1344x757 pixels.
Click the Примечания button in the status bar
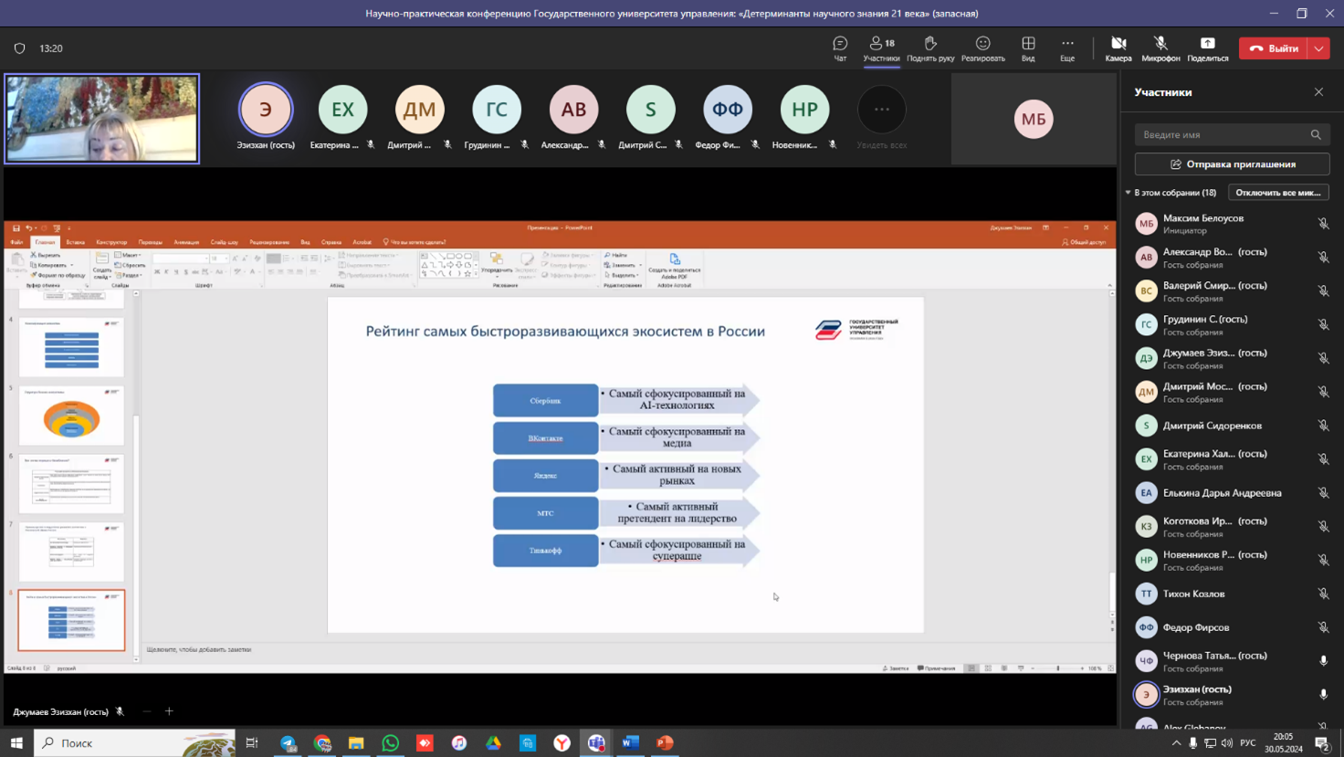coord(937,668)
